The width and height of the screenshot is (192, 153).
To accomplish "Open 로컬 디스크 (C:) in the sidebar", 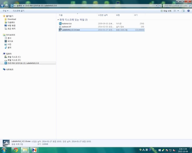I will click(x=14, y=57).
